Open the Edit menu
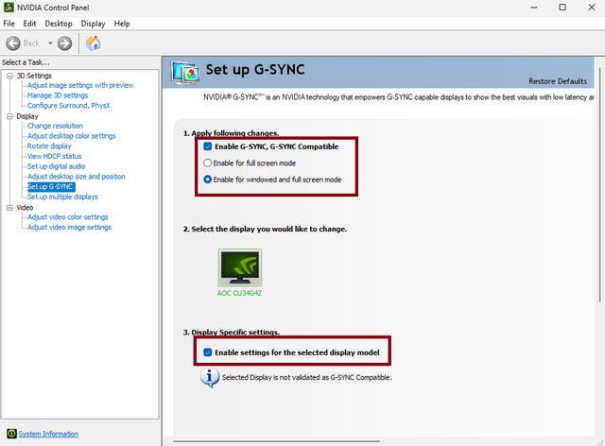This screenshot has width=605, height=446. point(29,24)
